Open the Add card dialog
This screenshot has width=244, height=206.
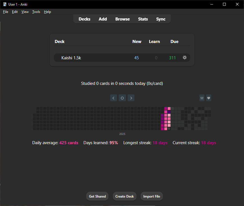click(x=103, y=19)
